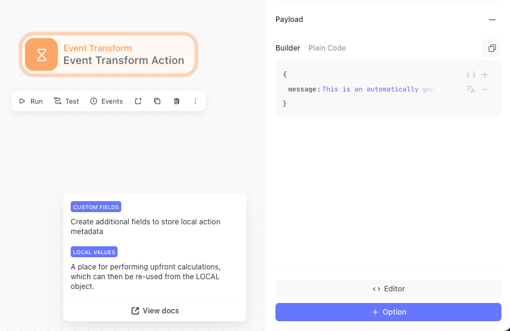Copy payload using the copy icon

(492, 48)
